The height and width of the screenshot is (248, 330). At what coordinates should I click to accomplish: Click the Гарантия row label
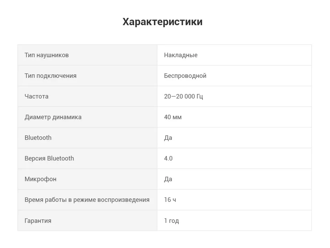click(x=38, y=220)
